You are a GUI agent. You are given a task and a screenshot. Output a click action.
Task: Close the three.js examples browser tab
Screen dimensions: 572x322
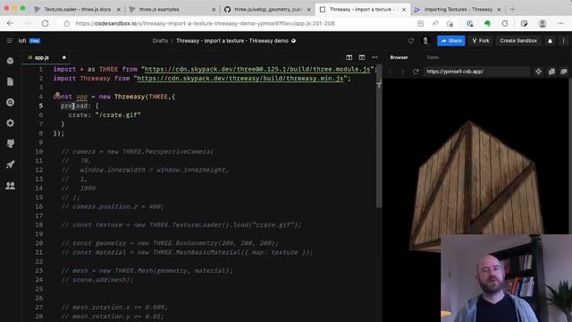pos(214,10)
